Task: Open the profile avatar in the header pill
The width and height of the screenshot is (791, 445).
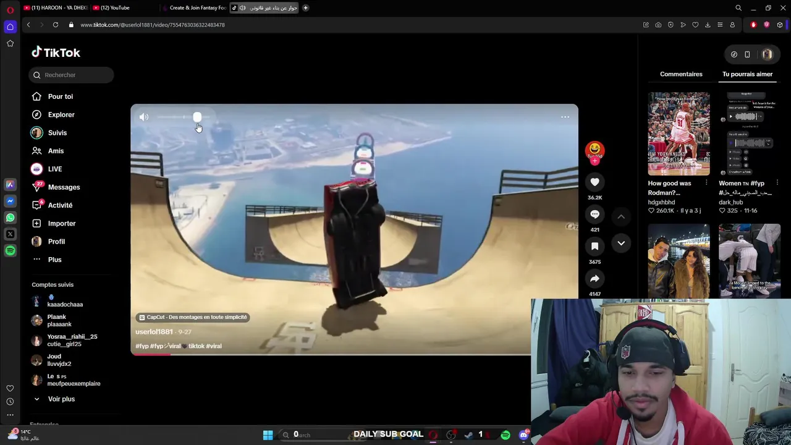Action: [767, 54]
